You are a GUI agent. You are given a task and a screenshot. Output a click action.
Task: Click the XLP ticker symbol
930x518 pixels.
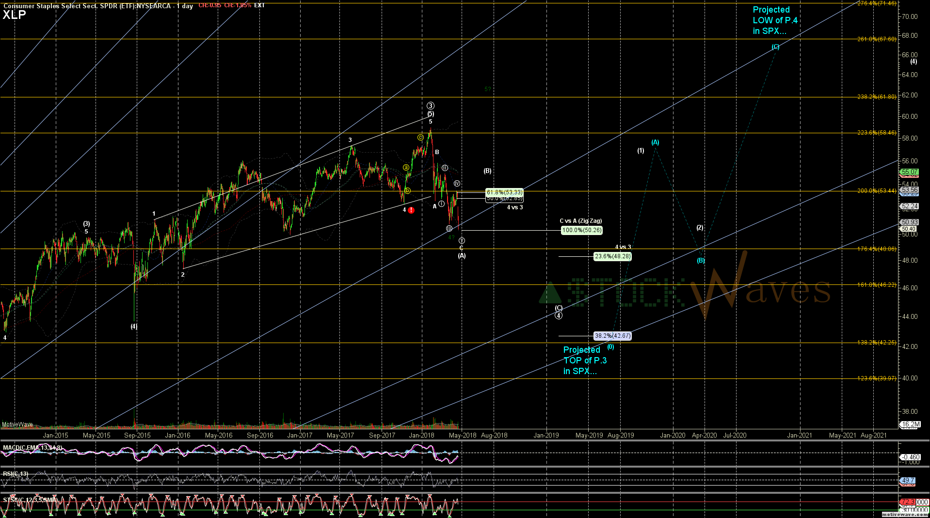pyautogui.click(x=15, y=15)
